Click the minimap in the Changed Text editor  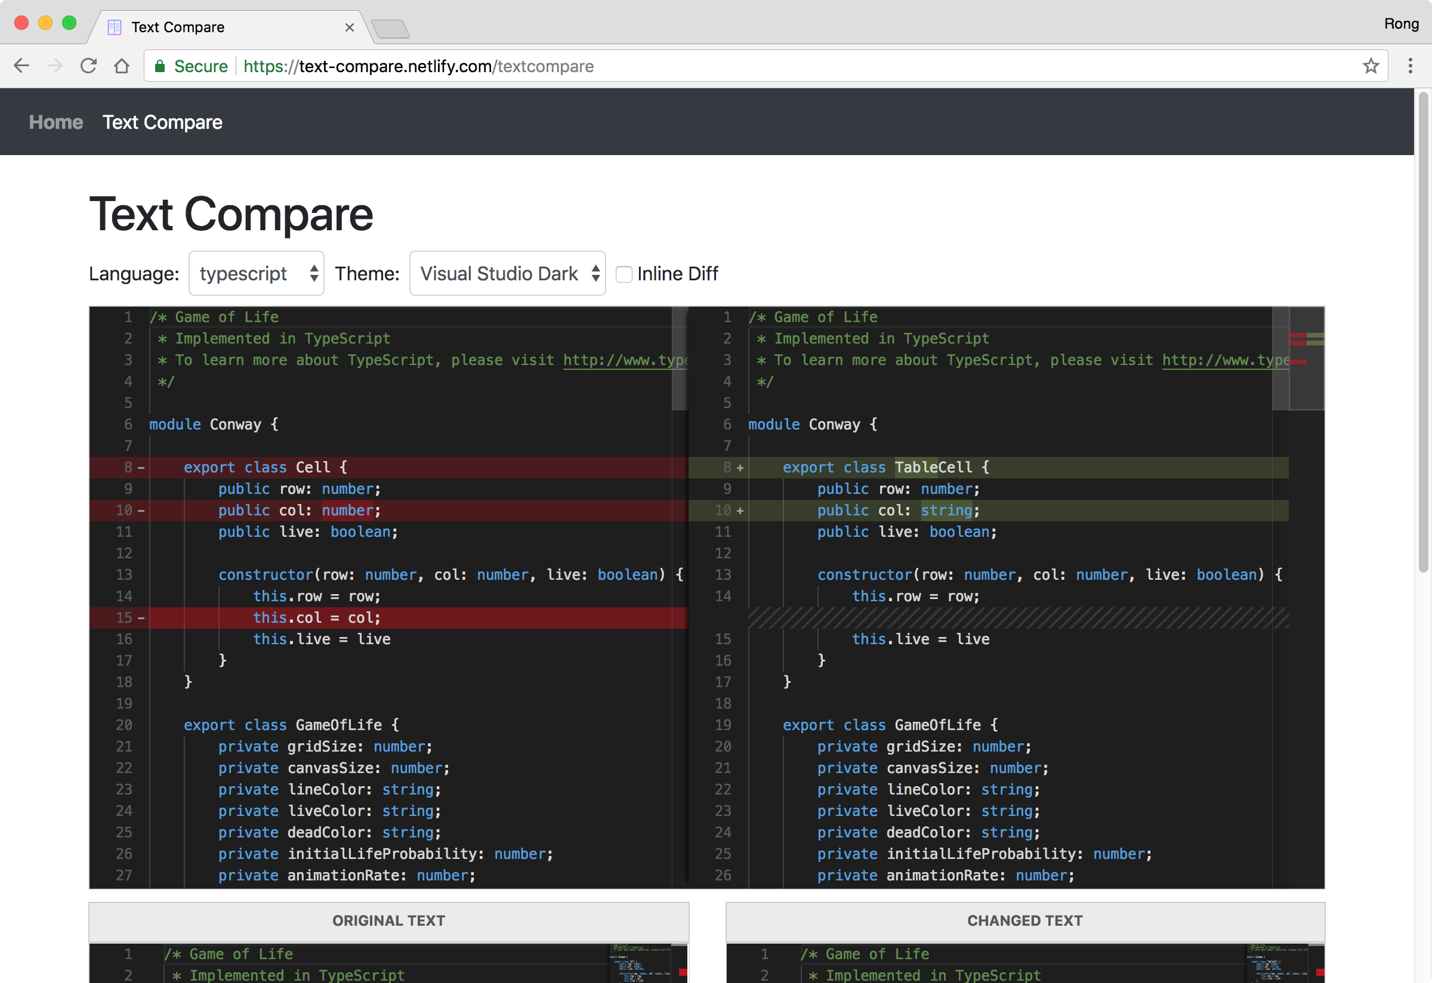pos(1278,963)
